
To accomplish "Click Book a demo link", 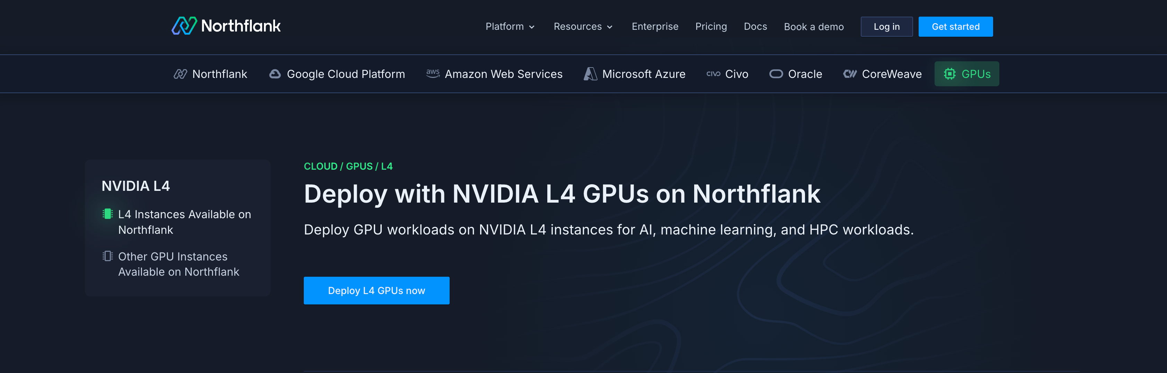I will click(x=814, y=27).
